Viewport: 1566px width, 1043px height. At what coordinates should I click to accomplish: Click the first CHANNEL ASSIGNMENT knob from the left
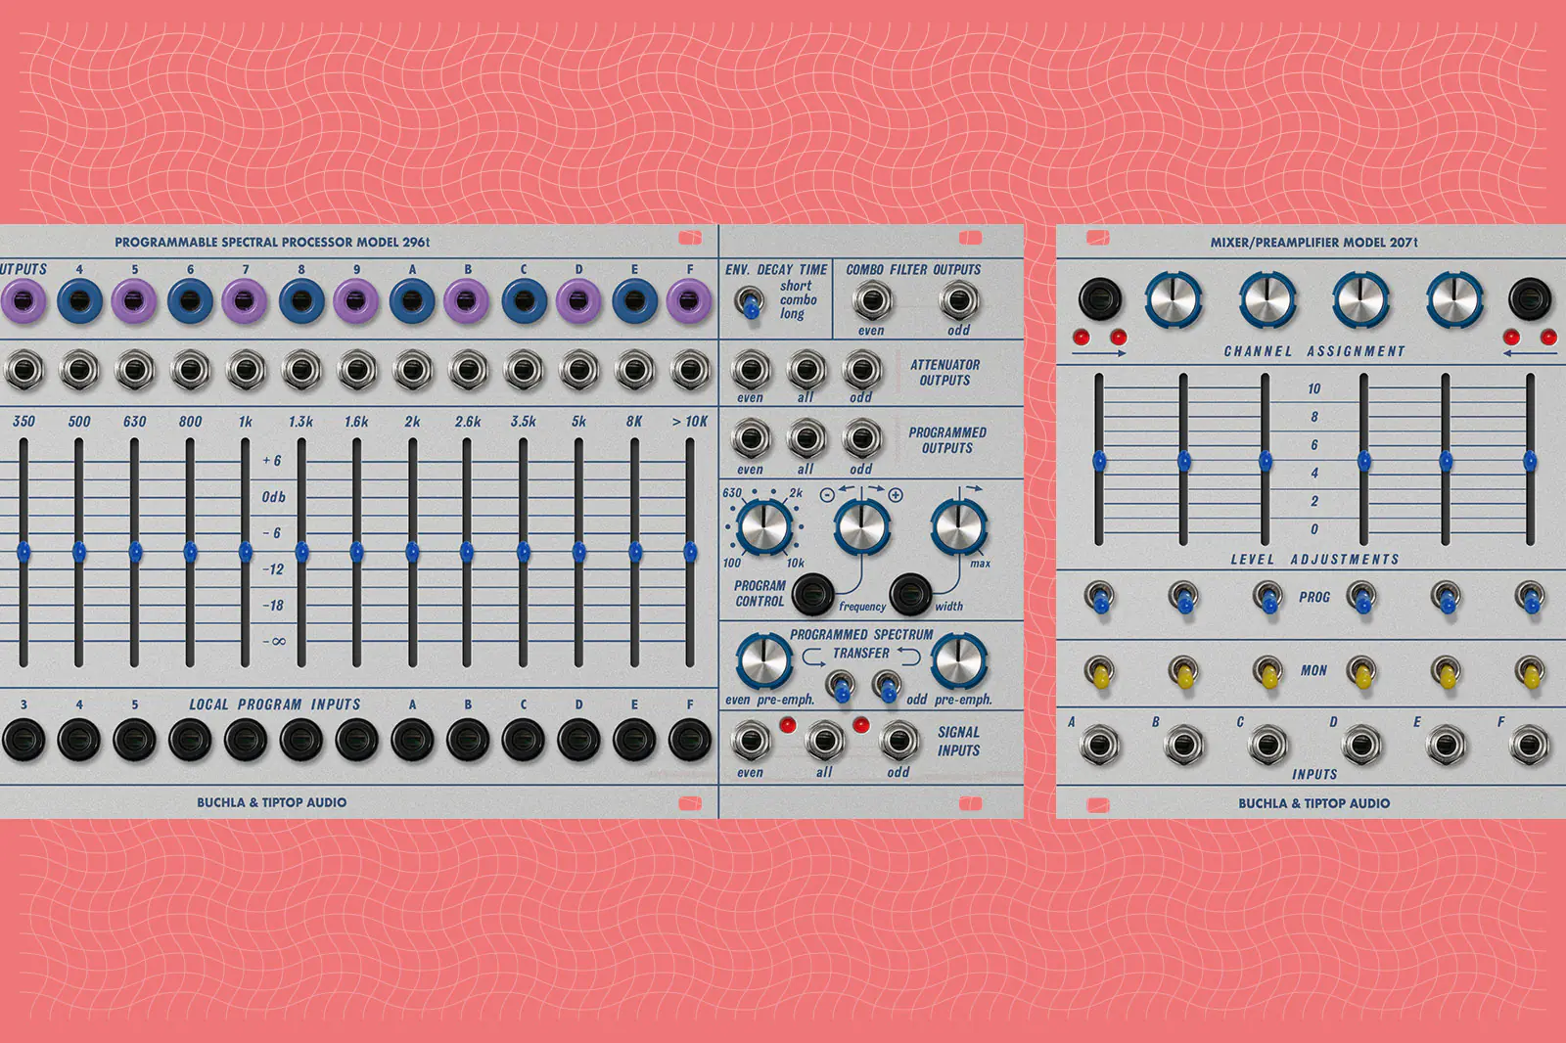[1174, 299]
